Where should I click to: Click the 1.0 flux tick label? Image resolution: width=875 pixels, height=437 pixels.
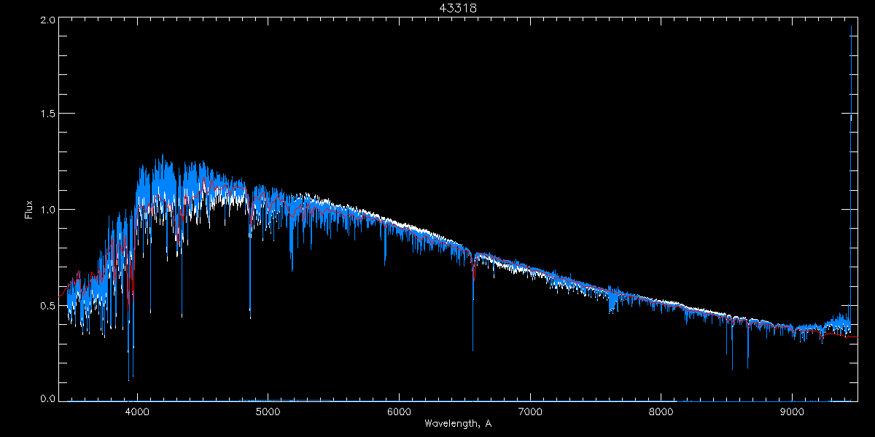[48, 210]
